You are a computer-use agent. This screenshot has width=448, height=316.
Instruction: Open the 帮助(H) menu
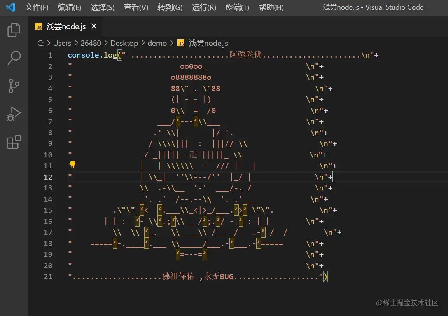pos(271,7)
